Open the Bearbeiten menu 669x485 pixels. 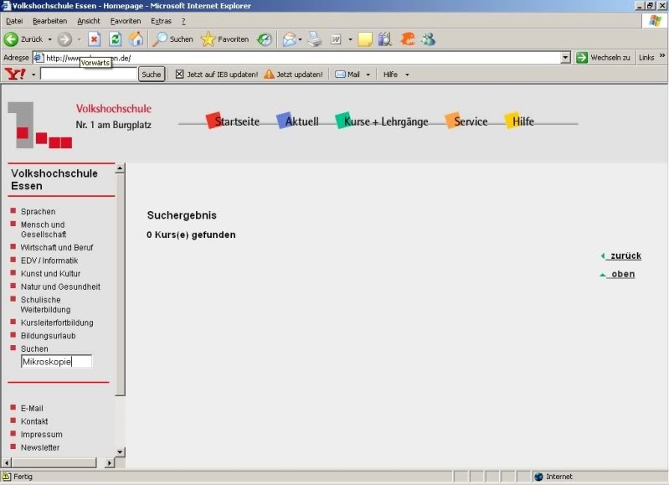coord(49,21)
